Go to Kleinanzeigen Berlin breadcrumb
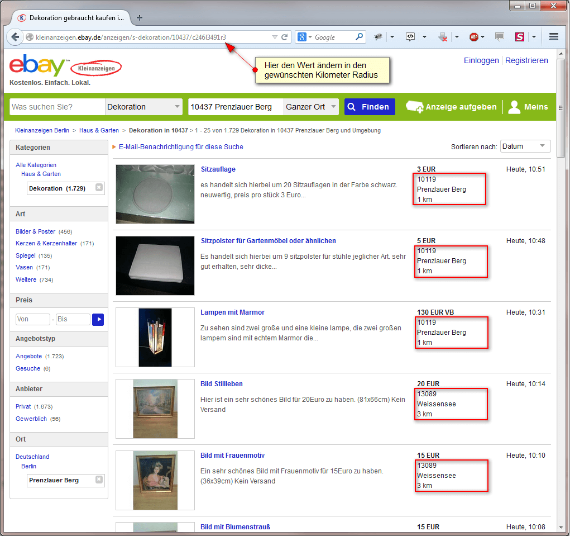 tap(42, 130)
